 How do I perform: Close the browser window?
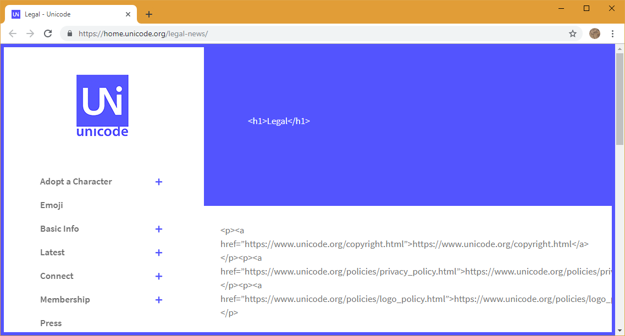click(611, 8)
